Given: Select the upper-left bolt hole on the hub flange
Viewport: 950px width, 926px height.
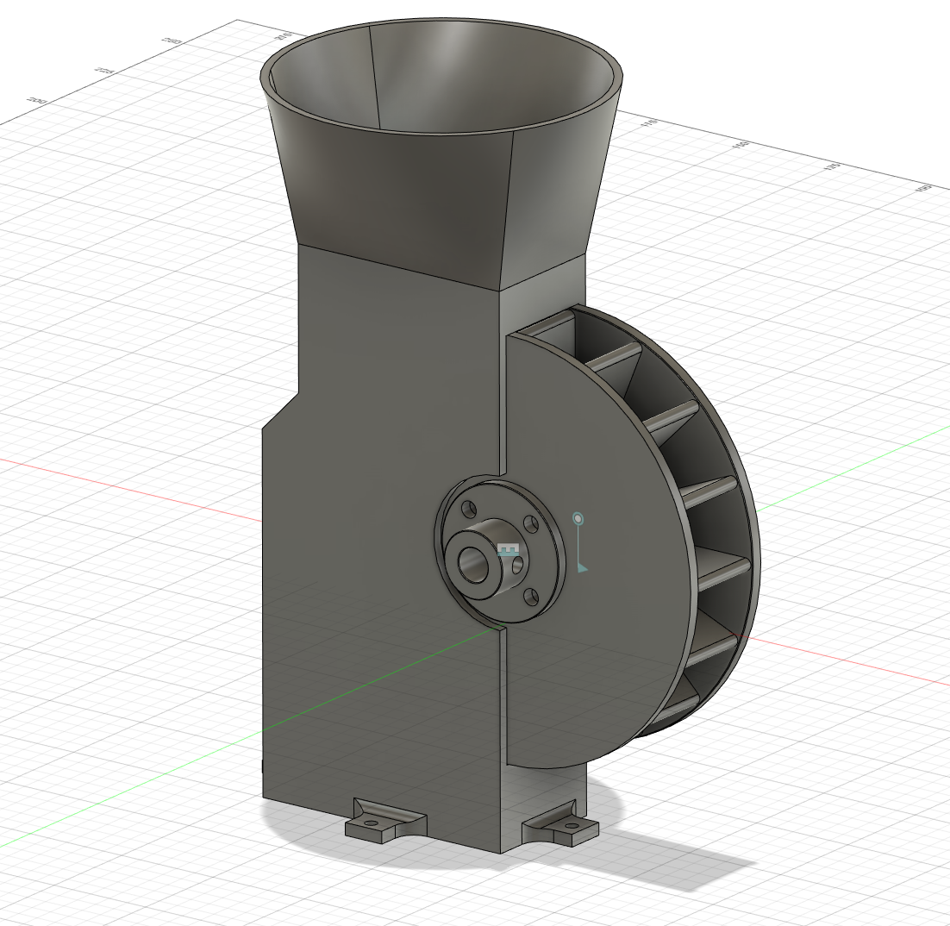Looking at the screenshot, I should 468,507.
